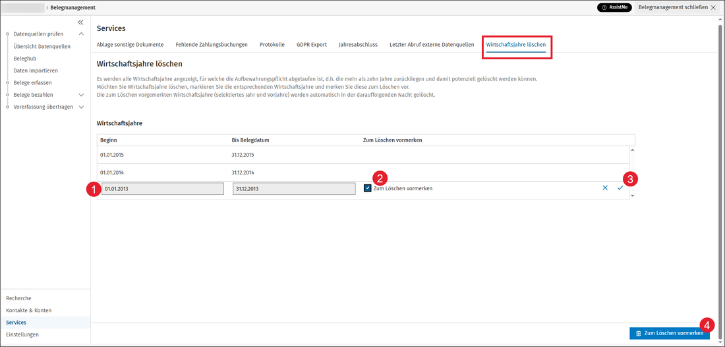
Task: Click table scrollbar down arrow
Action: (633, 196)
